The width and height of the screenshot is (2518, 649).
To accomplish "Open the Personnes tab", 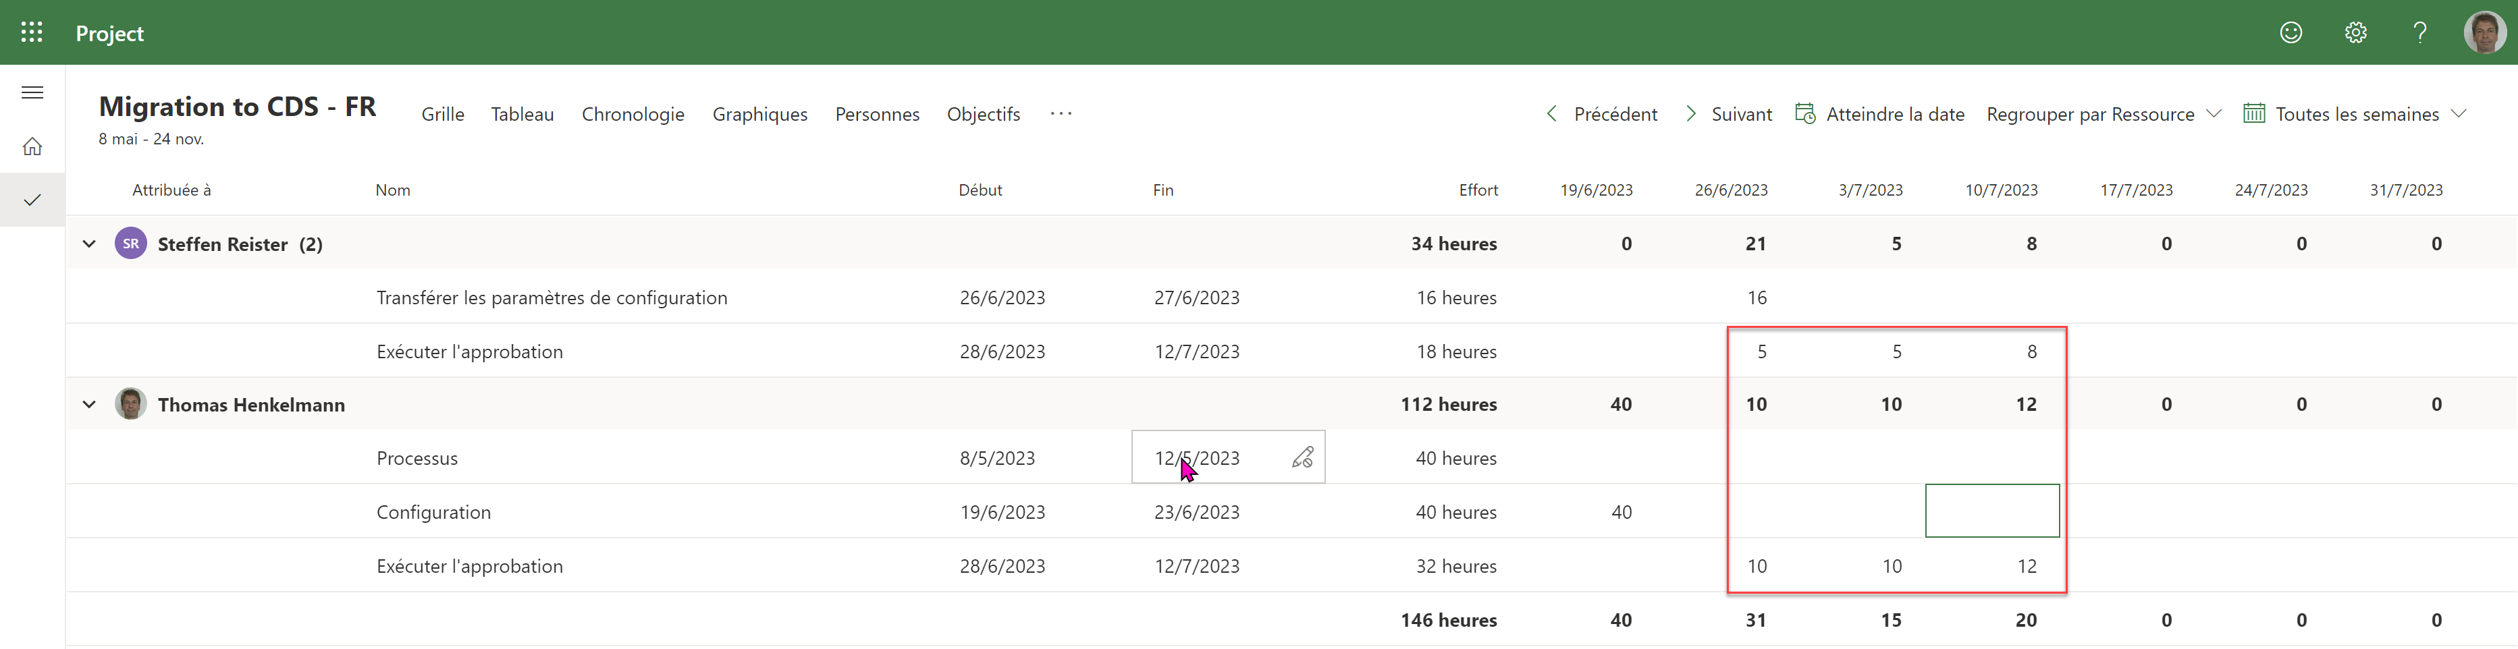I will point(877,115).
